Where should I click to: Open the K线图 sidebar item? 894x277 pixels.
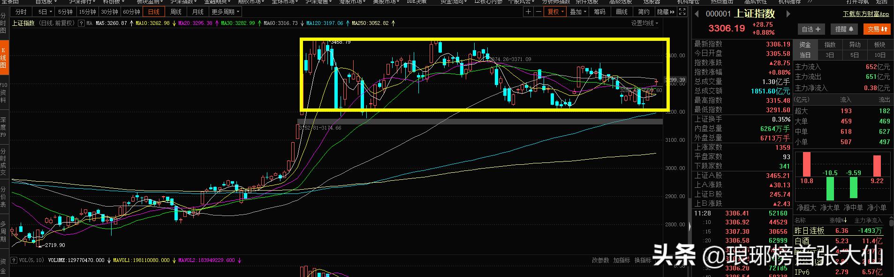point(4,58)
